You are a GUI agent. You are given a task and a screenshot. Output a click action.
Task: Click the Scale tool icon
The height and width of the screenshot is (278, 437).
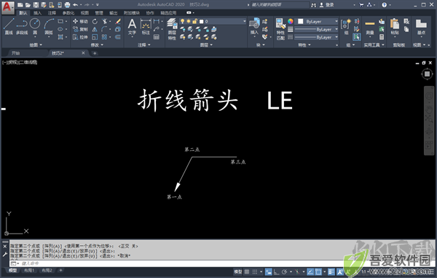(x=95, y=36)
